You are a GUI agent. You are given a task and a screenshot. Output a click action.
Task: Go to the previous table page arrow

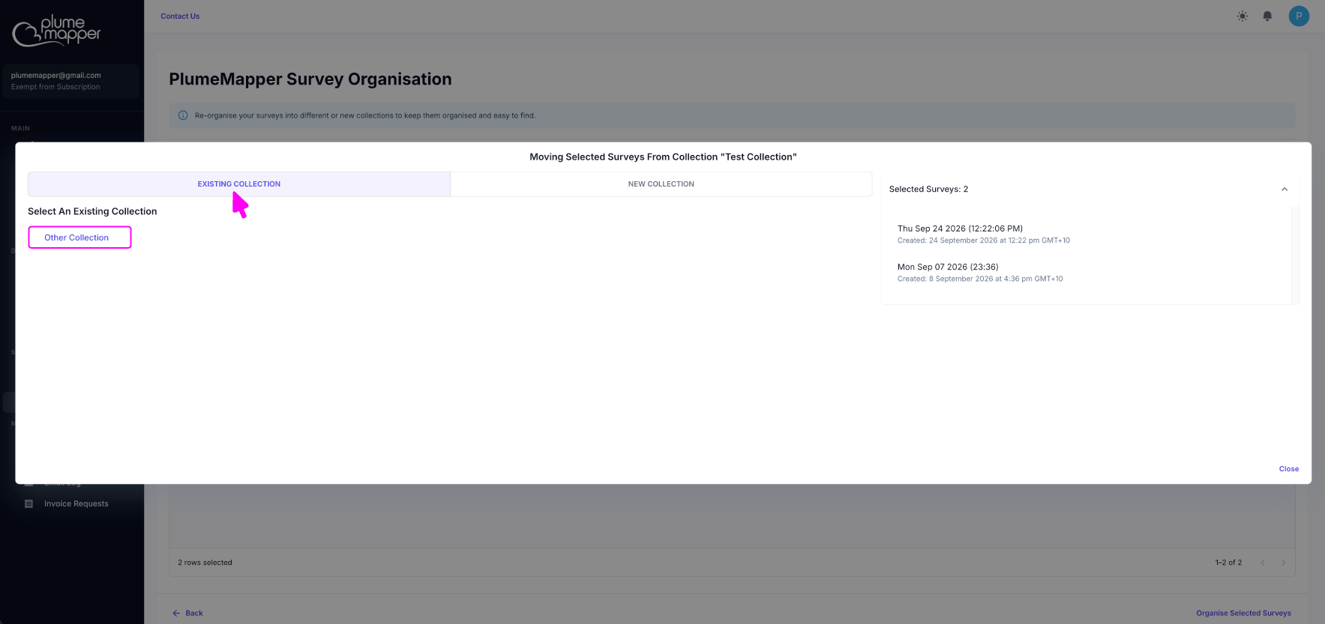(x=1263, y=563)
